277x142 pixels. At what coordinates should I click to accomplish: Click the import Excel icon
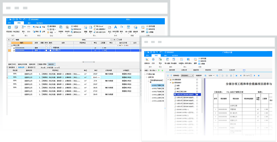tap(95, 26)
